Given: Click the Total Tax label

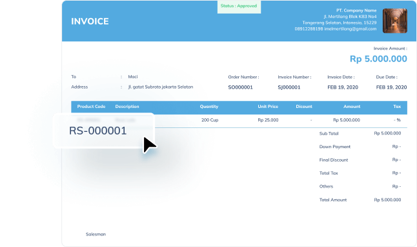Looking at the screenshot, I should 329,173.
